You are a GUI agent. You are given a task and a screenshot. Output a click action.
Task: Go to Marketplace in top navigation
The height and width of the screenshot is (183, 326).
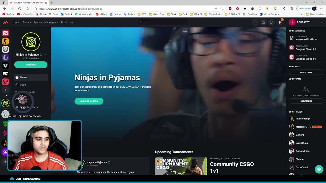[51, 22]
